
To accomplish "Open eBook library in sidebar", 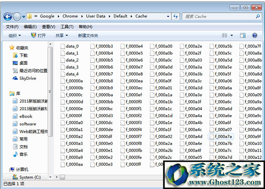I will point(23,116).
